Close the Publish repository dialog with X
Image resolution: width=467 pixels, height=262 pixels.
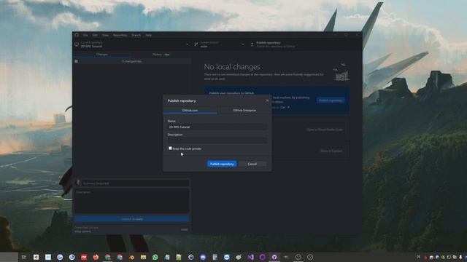(x=267, y=100)
